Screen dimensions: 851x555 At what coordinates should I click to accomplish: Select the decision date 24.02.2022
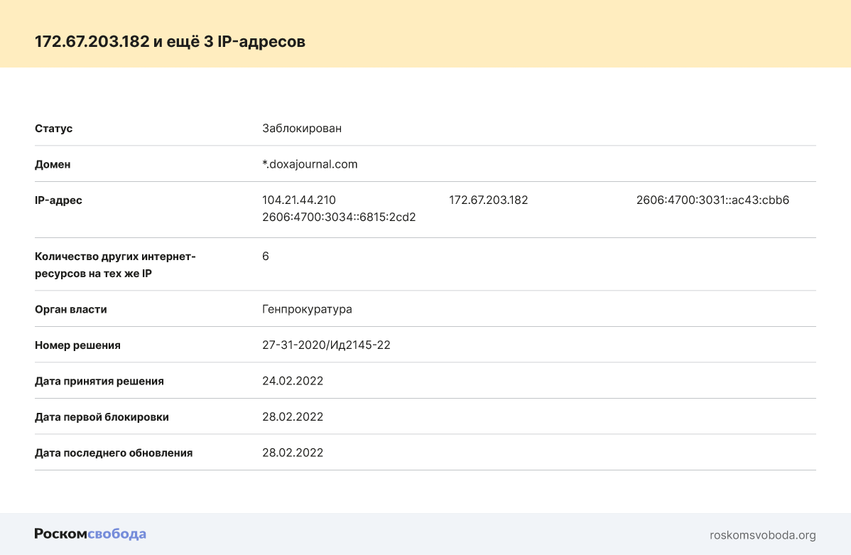click(293, 381)
